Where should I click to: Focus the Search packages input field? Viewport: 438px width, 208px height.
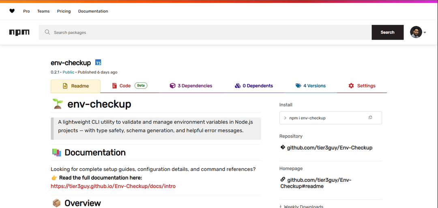tap(205, 32)
